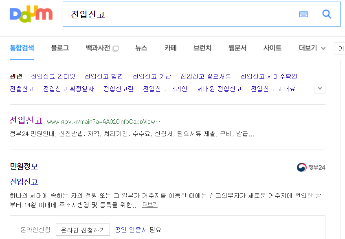Viewport: 345px width, 239px height.
Task: Click related search 전입신고 인터넷
Action: pos(53,76)
